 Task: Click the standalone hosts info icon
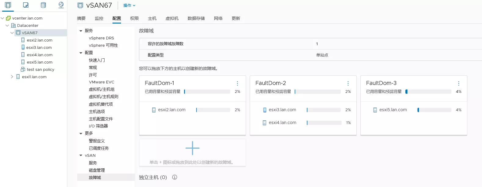pos(175,177)
